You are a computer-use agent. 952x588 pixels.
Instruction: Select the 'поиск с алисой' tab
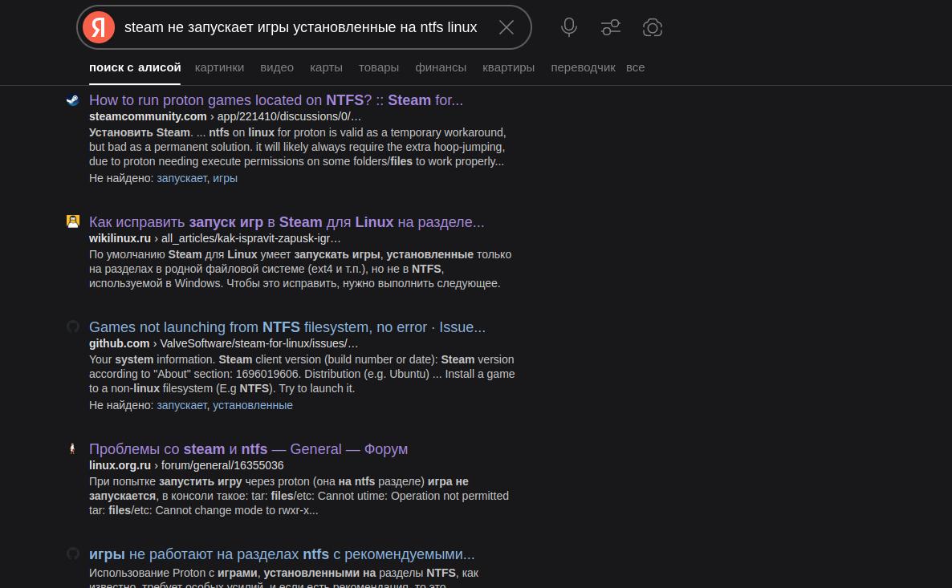pos(135,67)
